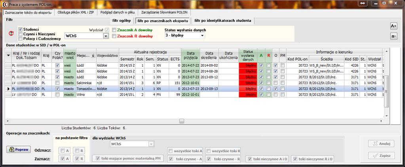Click błędny status cell in Wilno row
The height and width of the screenshot is (167, 405).
[248, 95]
